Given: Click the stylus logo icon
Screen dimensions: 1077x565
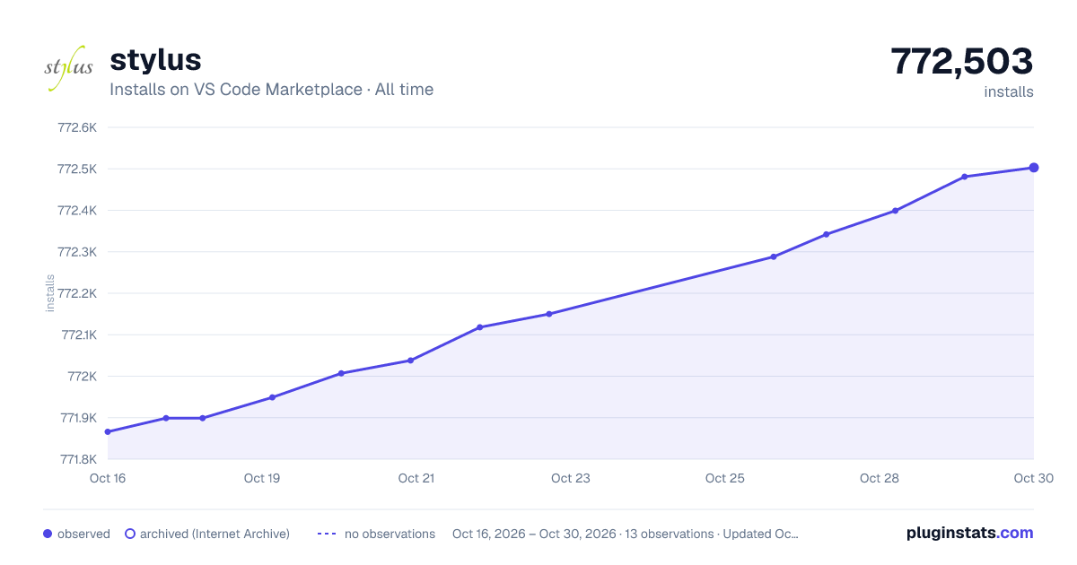Looking at the screenshot, I should click(69, 69).
